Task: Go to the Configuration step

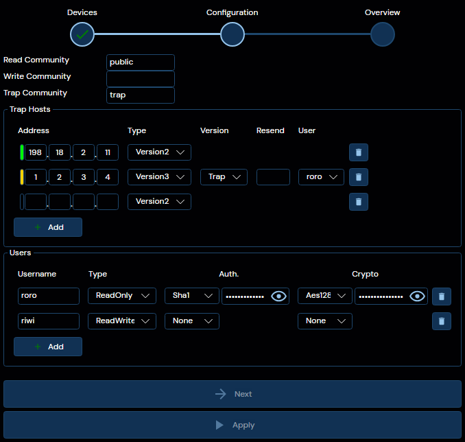Action: pyautogui.click(x=232, y=34)
